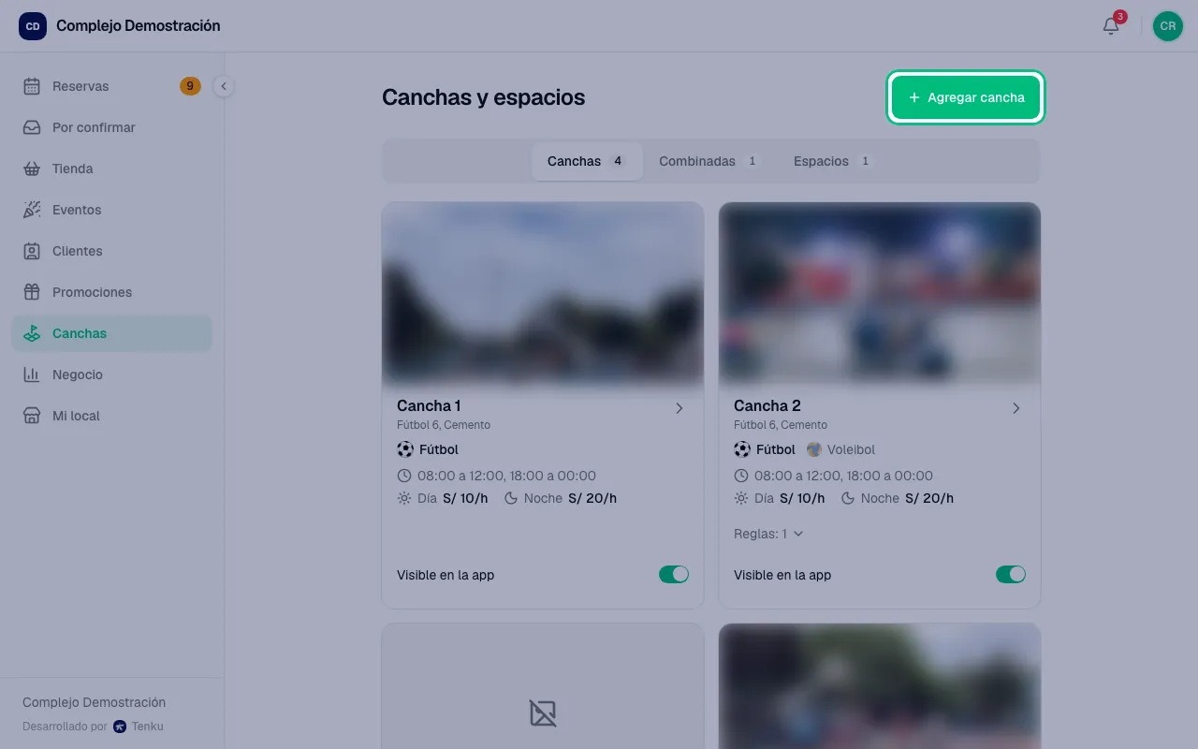Screen dimensions: 1198x749
Task: Click the Fútbol ball icon on Cancha 2
Action: 742,449
